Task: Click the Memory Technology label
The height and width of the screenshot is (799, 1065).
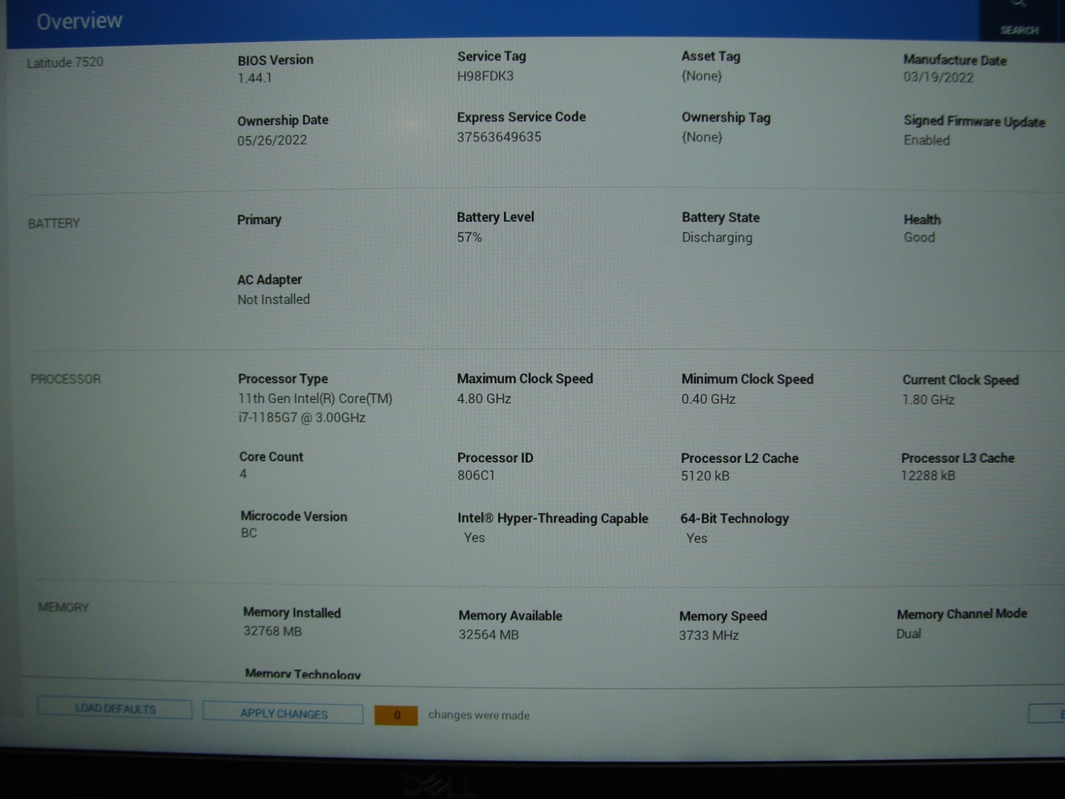Action: [x=303, y=674]
